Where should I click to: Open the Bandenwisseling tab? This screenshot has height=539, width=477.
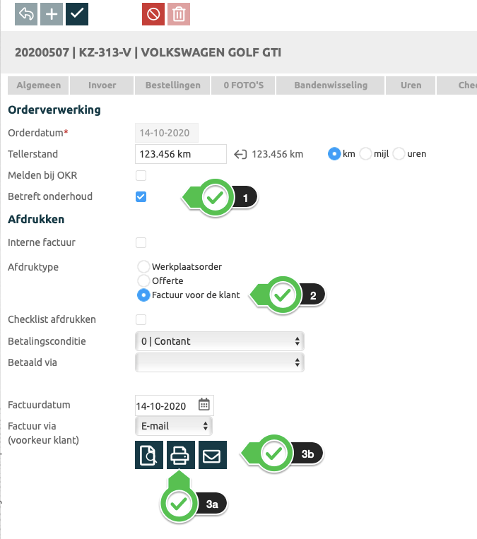[331, 85]
